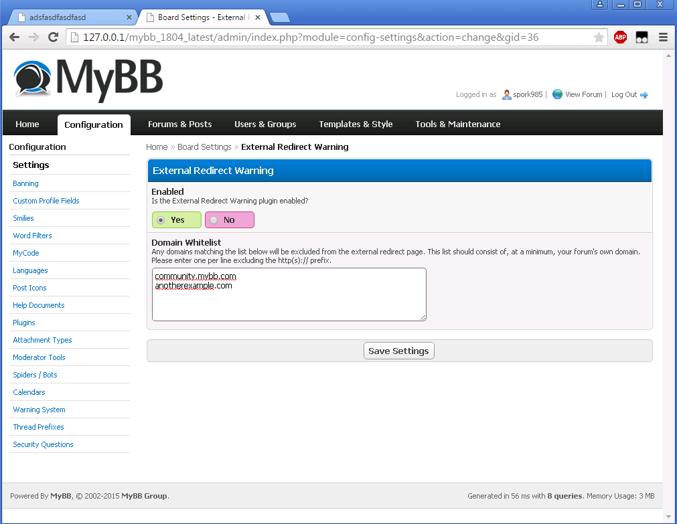Click the page scrollbar down arrow
The width and height of the screenshot is (677, 524).
(668, 516)
